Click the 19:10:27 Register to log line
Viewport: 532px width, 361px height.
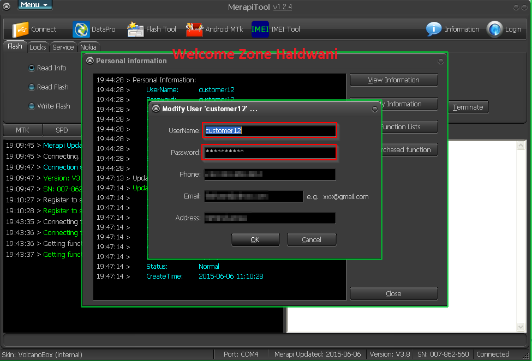tap(44, 200)
